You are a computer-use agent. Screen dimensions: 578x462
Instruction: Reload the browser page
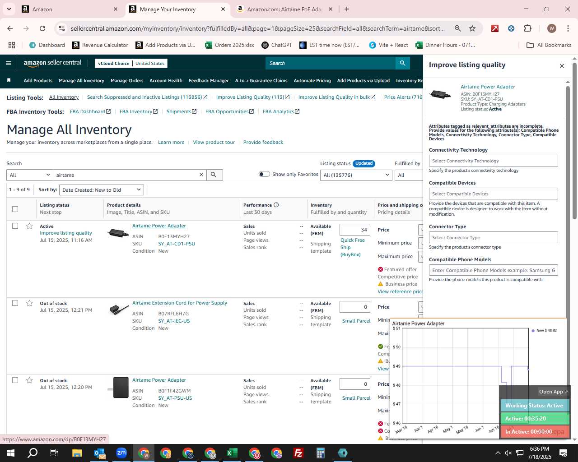coord(42,28)
